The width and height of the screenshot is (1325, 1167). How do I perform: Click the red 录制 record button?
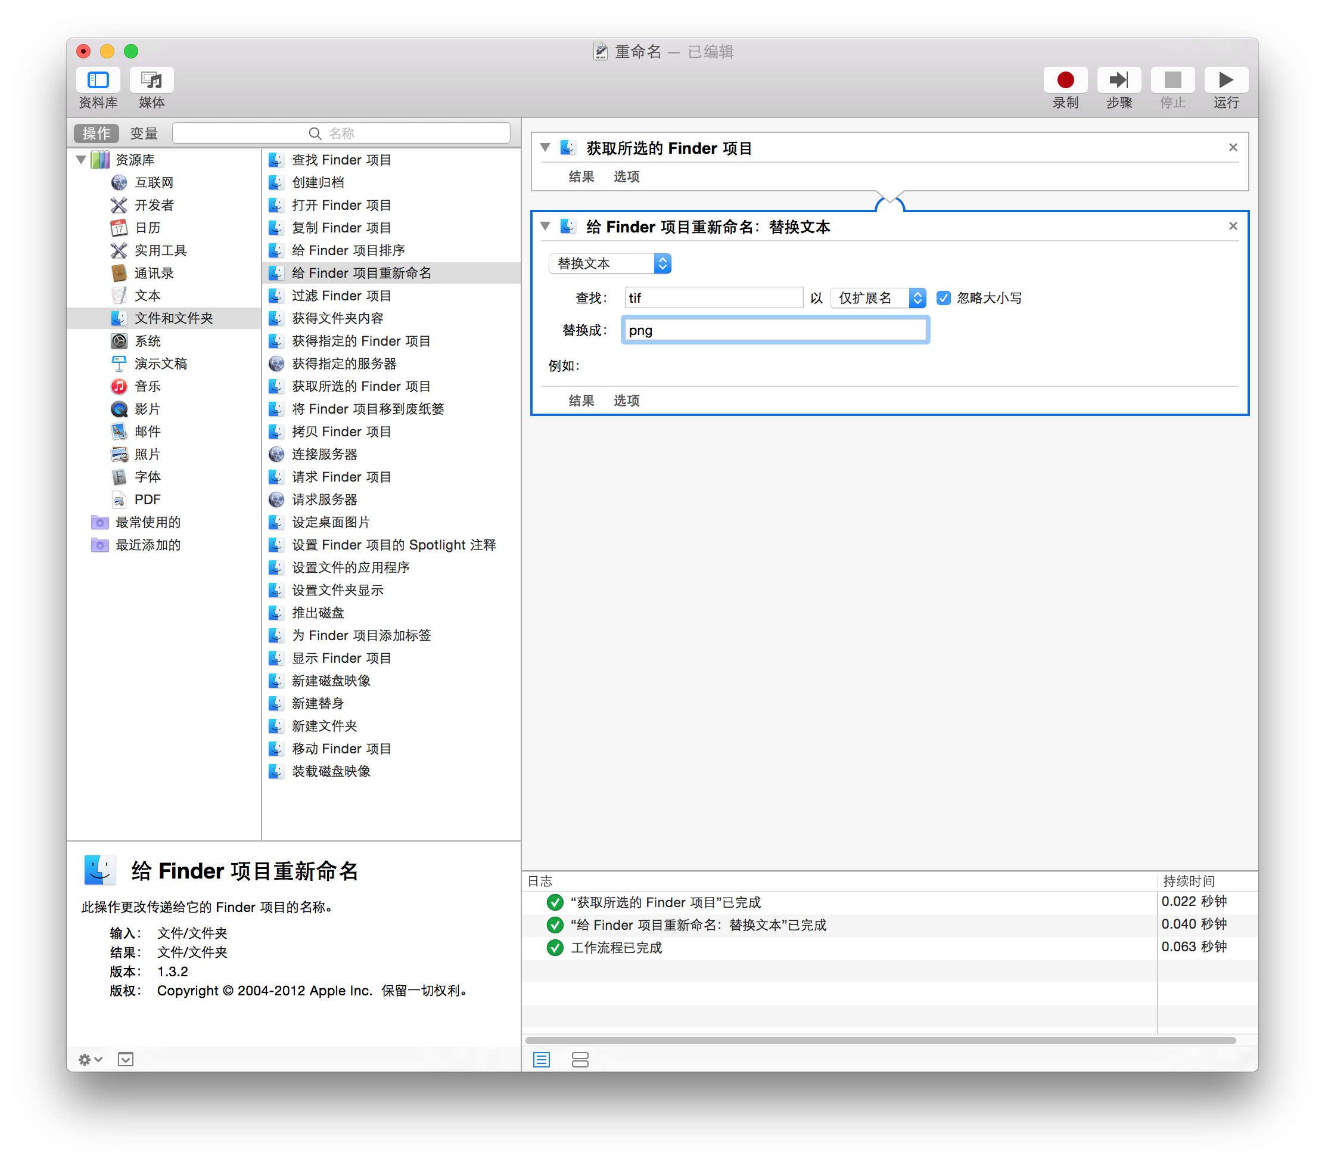[1065, 80]
